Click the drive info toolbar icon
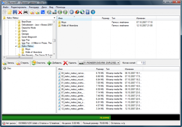182x127 pixels. 55,12
